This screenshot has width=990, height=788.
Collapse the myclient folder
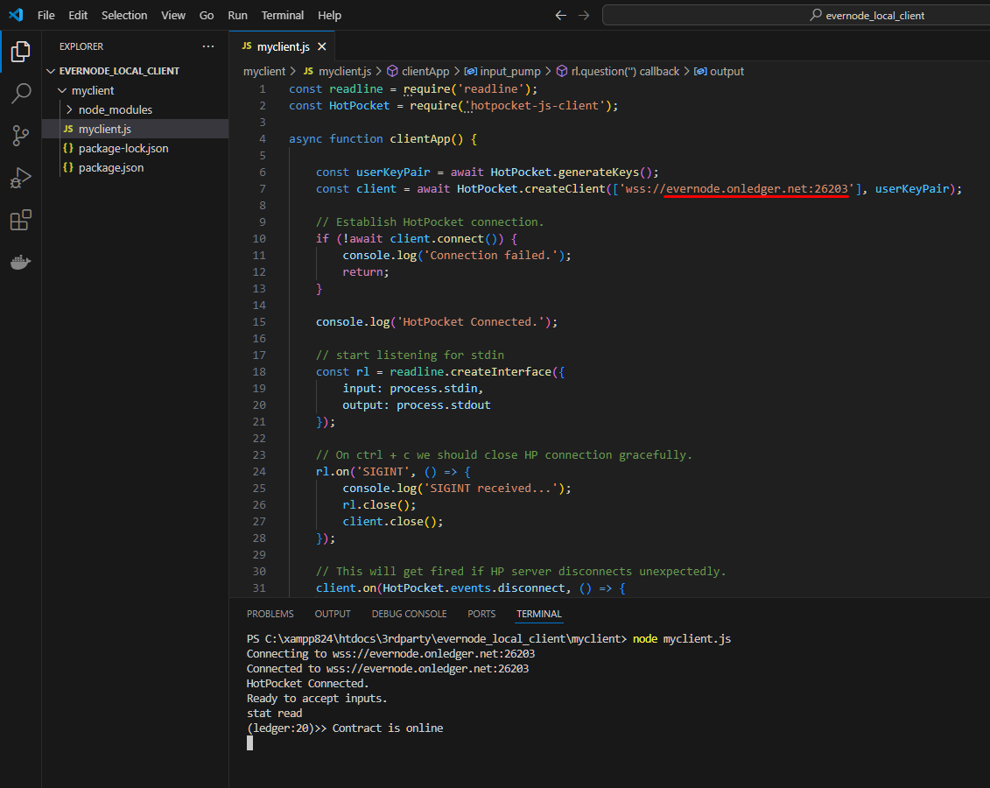(62, 90)
